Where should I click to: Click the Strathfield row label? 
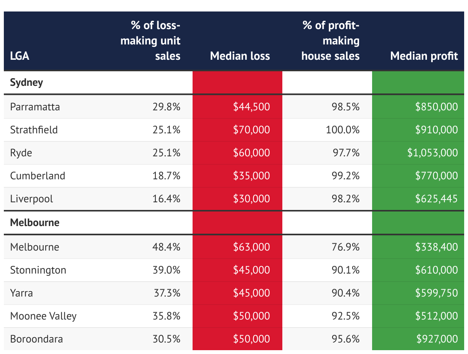pos(34,130)
